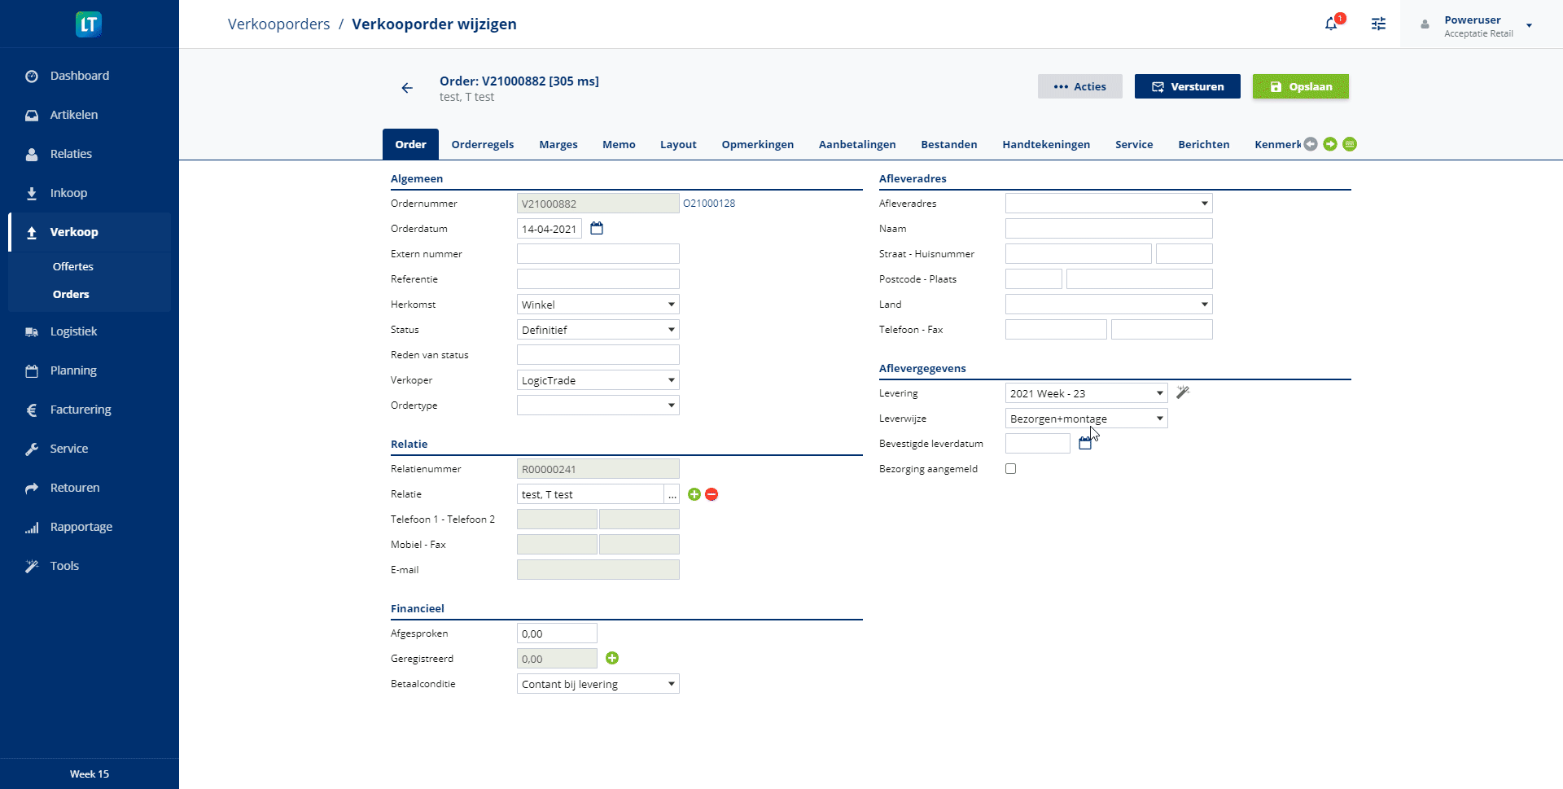Click the green Opslaan button
This screenshot has width=1563, height=789.
[1300, 86]
